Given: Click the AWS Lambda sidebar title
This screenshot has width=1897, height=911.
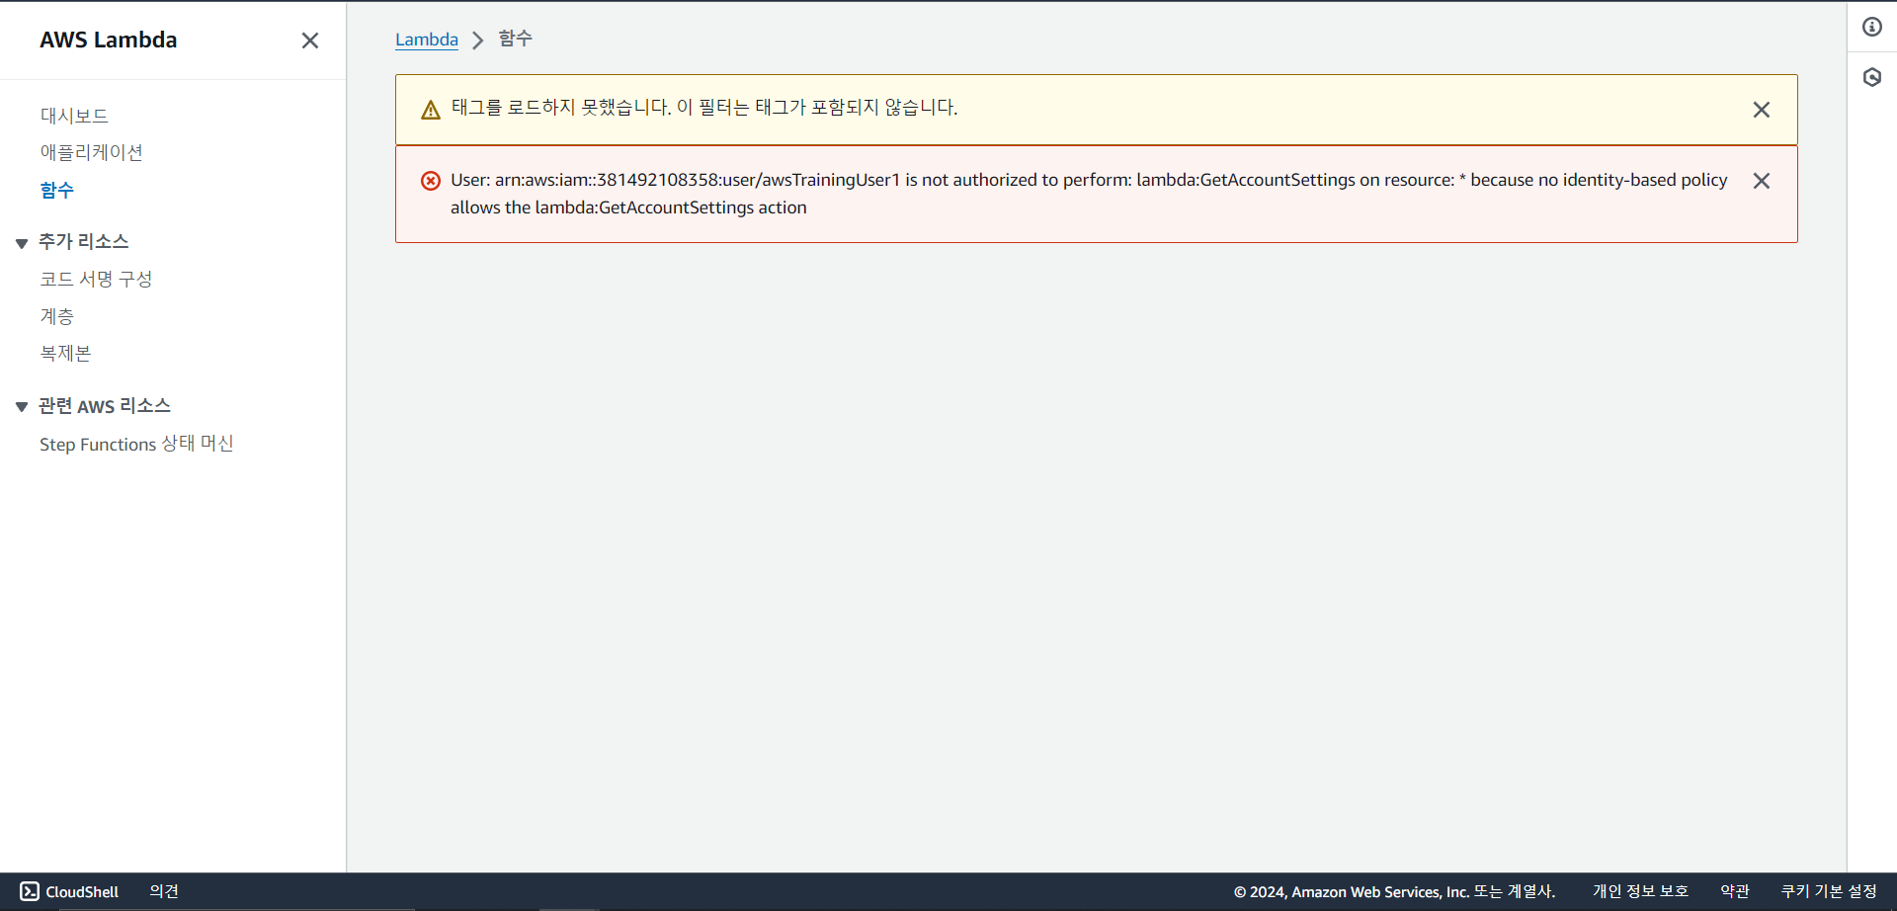Looking at the screenshot, I should click(109, 40).
